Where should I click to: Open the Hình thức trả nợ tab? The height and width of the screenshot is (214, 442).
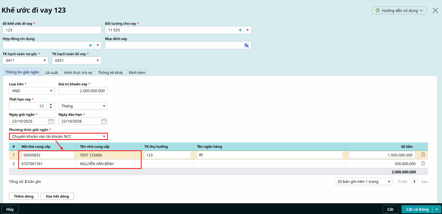[78, 73]
